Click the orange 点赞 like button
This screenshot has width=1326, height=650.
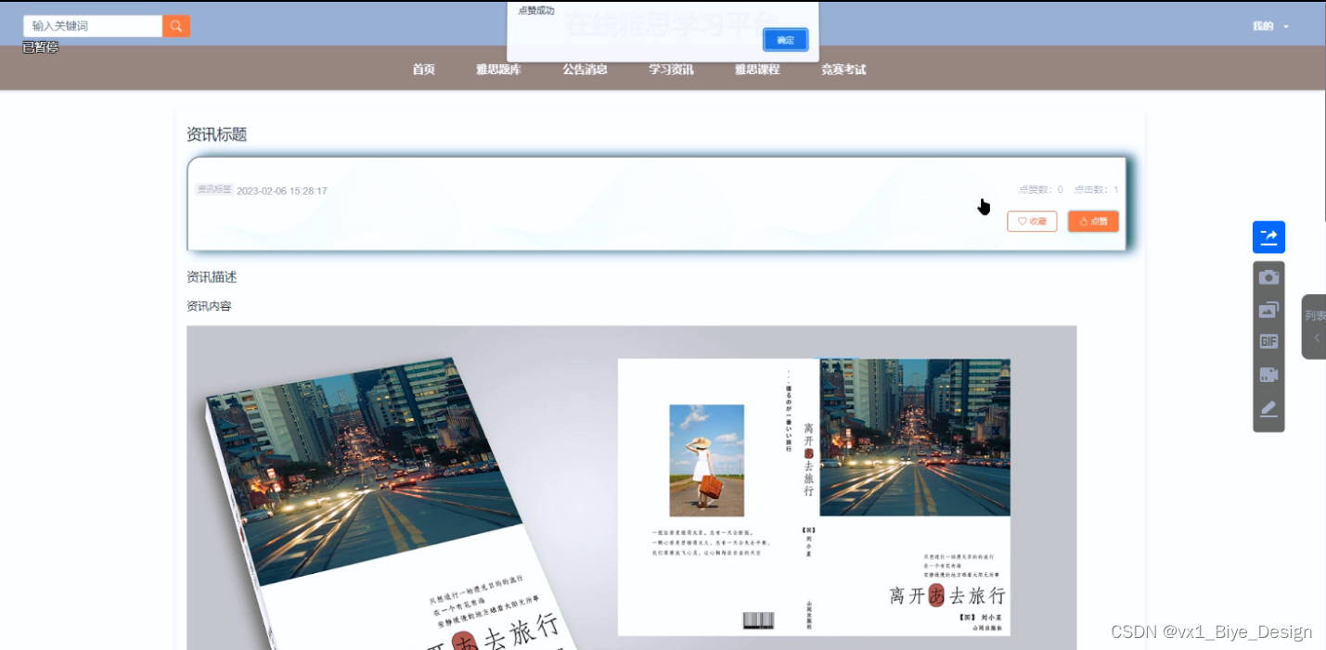click(x=1093, y=222)
